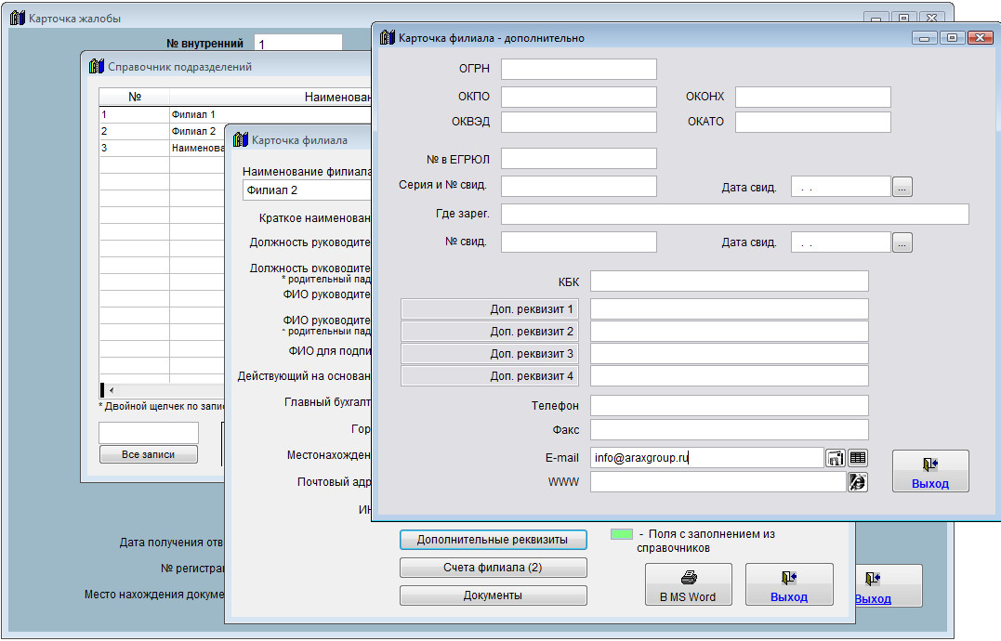Click the filter input above Все записи
The width and height of the screenshot is (1001, 641).
148,432
